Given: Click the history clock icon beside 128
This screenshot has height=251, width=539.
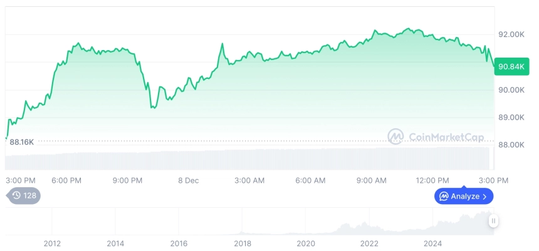Looking at the screenshot, I should 16,195.
